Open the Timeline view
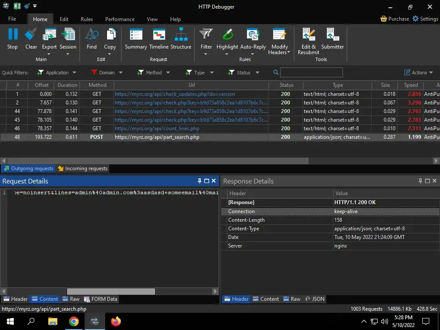Image resolution: width=440 pixels, height=330 pixels. click(159, 34)
